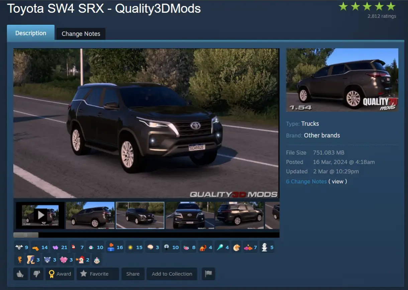Click the Quality3D mods 1.54 preview image

pos(342,80)
